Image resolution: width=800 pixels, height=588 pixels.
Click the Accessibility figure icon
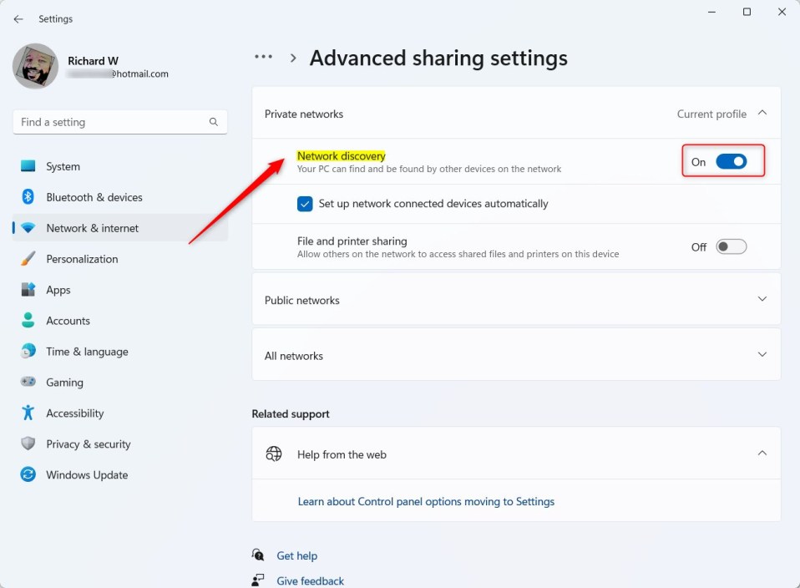28,413
